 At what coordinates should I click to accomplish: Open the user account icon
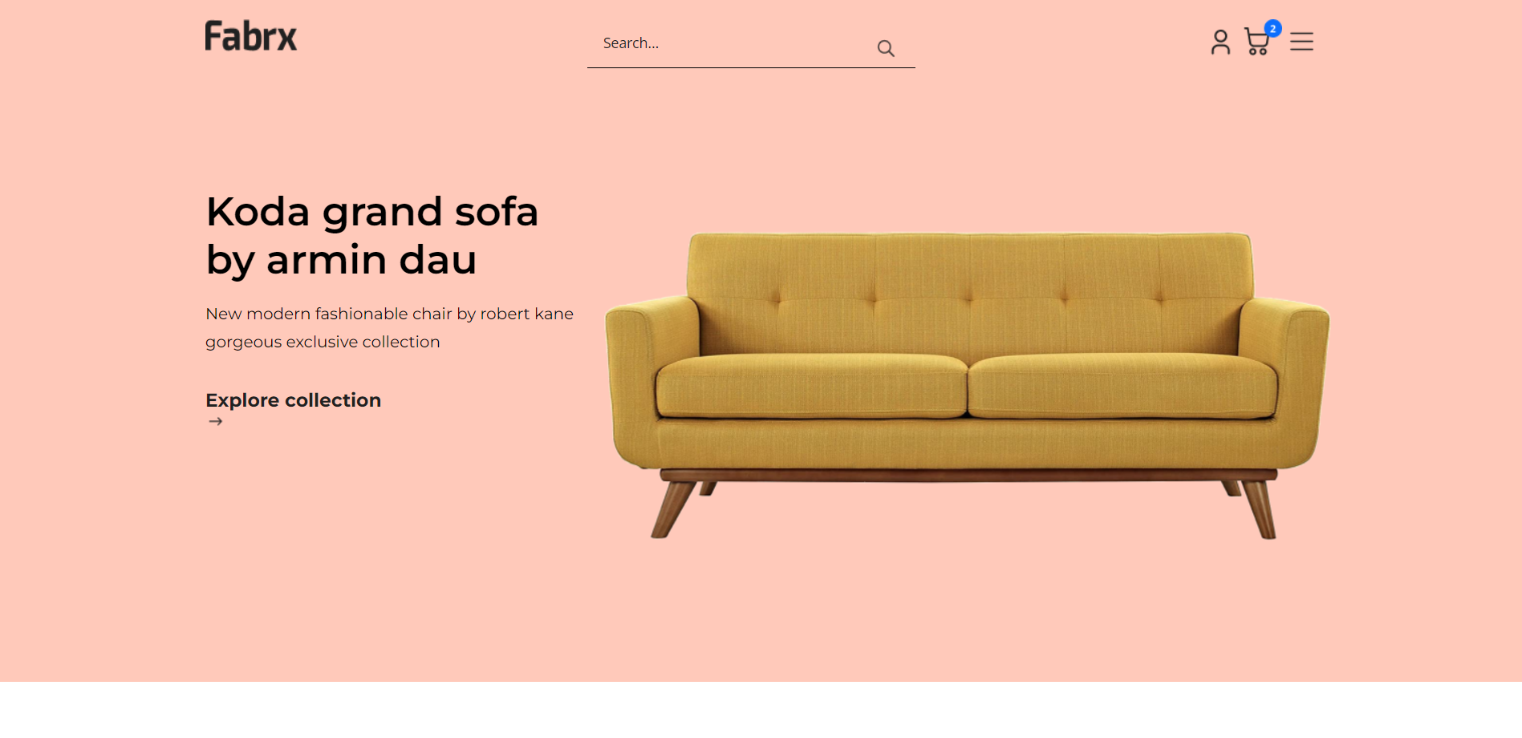1220,42
